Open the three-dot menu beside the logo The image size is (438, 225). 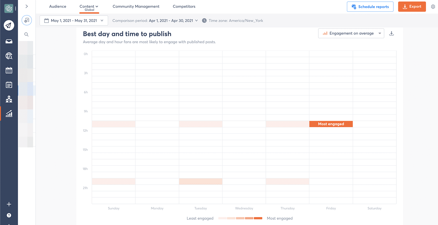click(x=16, y=8)
